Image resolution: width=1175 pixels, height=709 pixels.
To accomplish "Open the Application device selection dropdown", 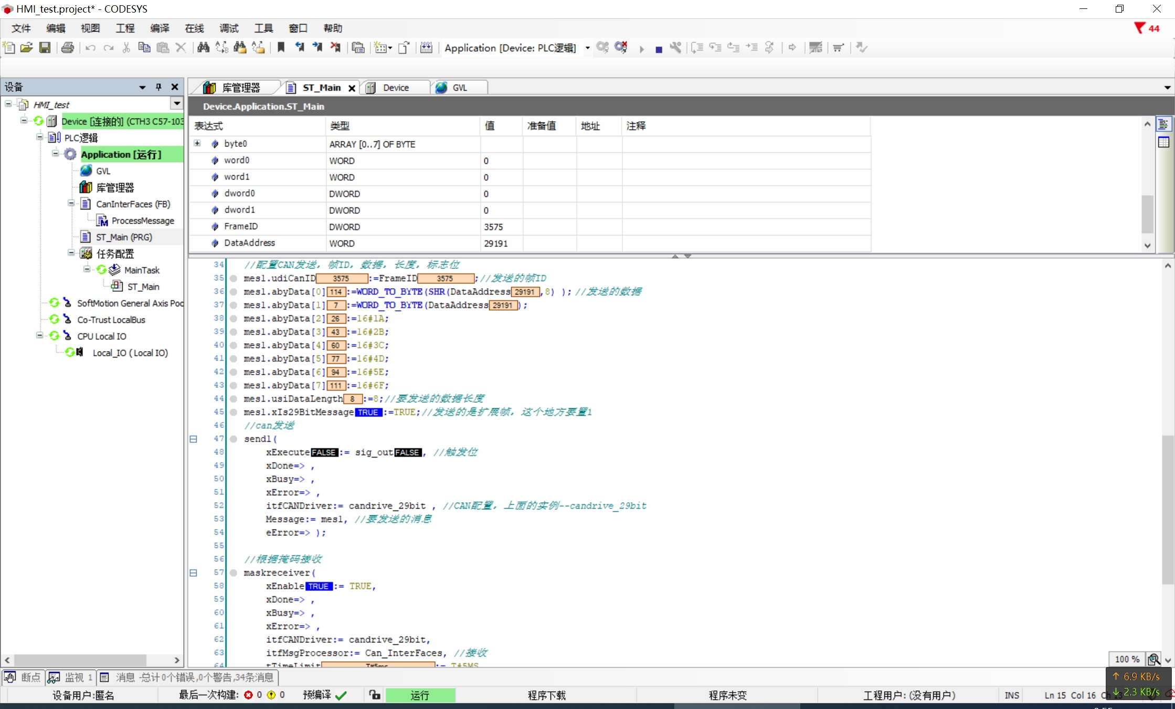I will point(587,48).
